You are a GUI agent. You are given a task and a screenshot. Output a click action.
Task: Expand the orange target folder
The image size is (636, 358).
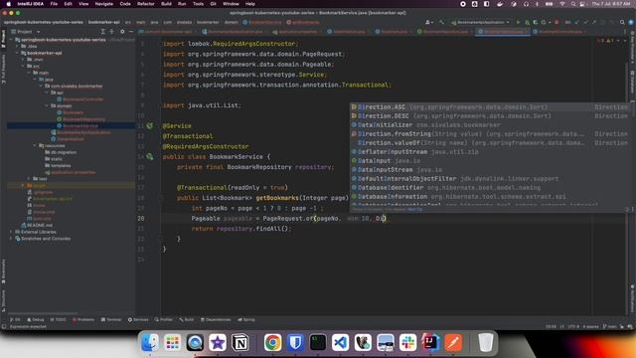coord(23,185)
